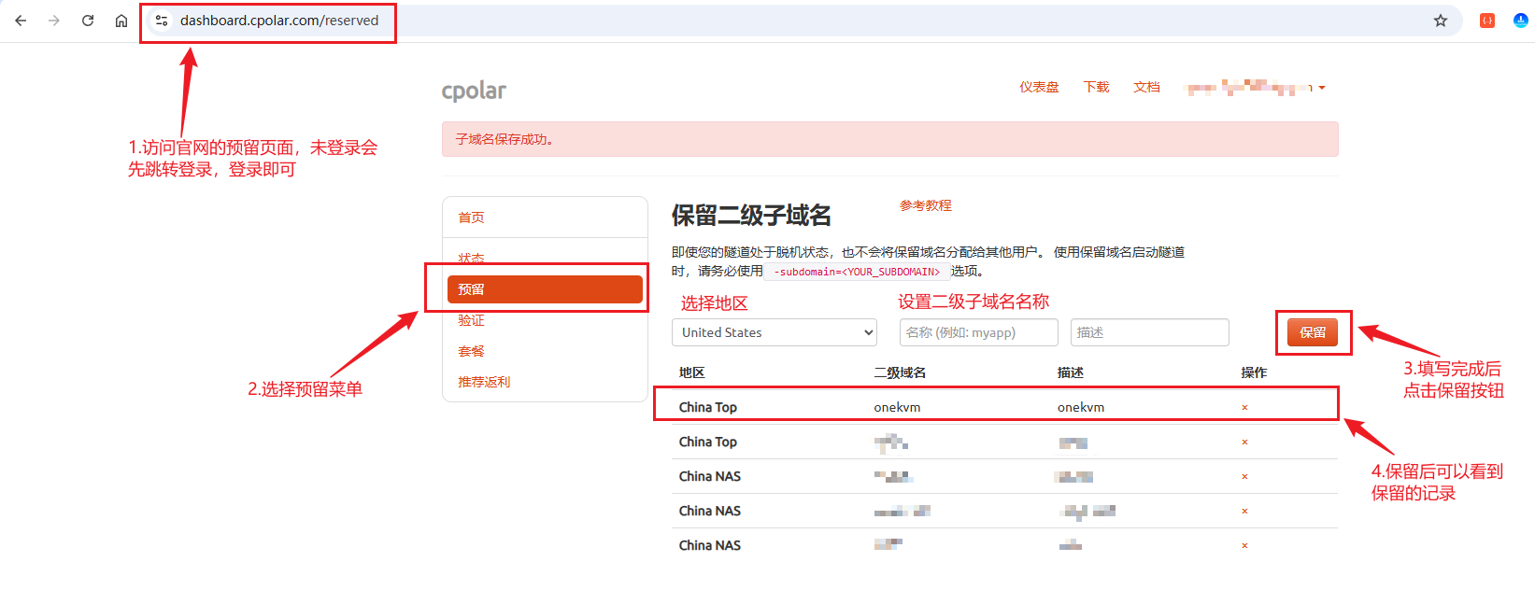Bookmark this page with star icon
Image resolution: width=1535 pixels, height=604 pixels.
[1440, 21]
